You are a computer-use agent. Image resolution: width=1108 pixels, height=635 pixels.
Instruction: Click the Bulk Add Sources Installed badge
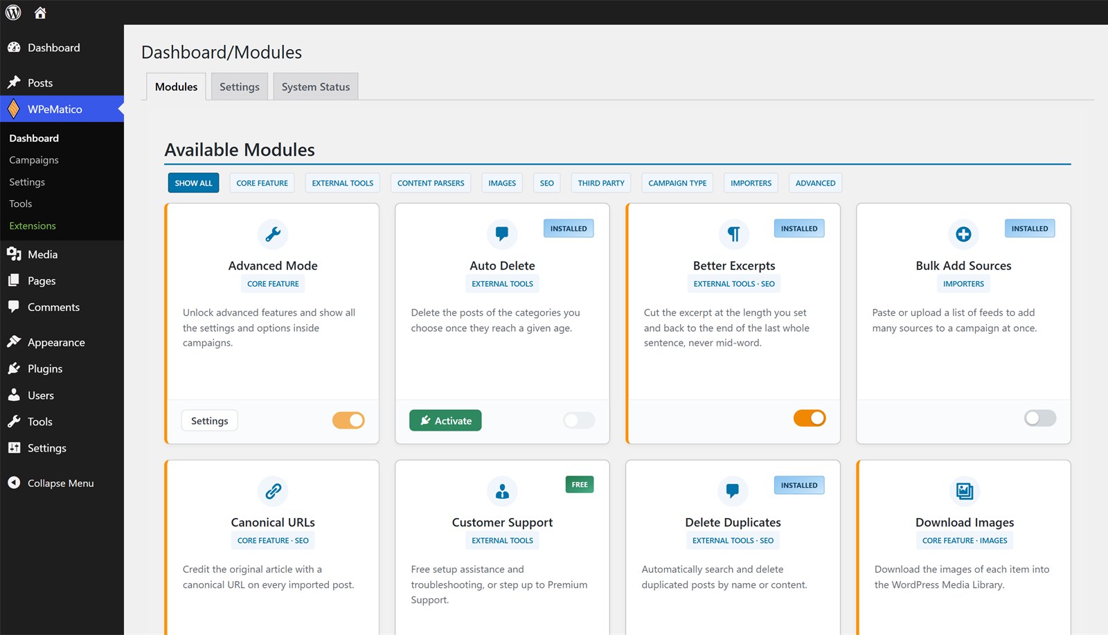coord(1030,229)
